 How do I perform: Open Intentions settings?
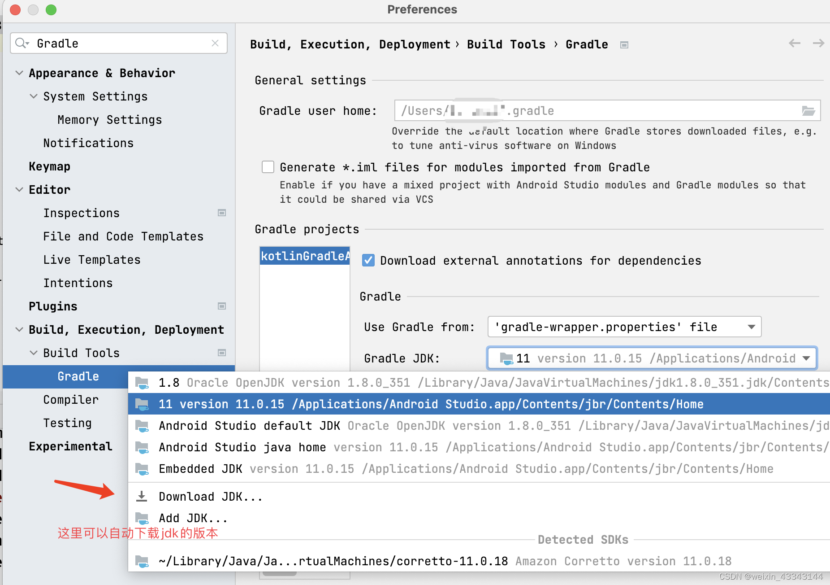(78, 283)
